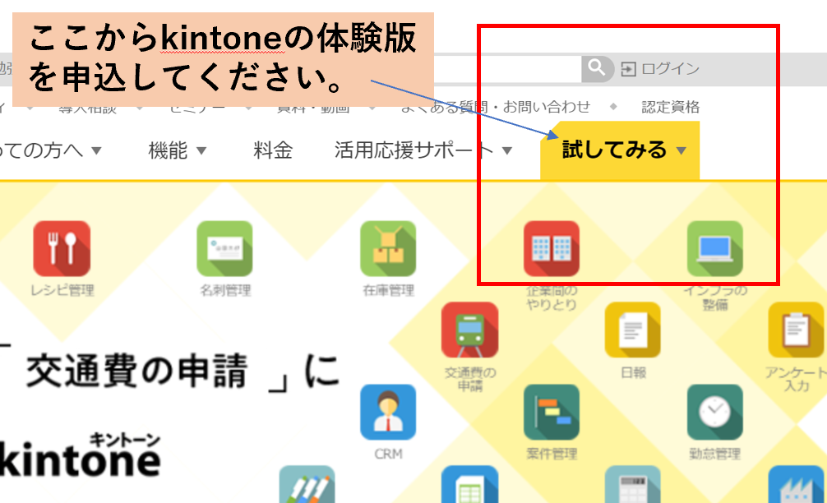Image resolution: width=827 pixels, height=503 pixels.
Task: Expand the 機能 dropdown menu
Action: pyautogui.click(x=177, y=150)
